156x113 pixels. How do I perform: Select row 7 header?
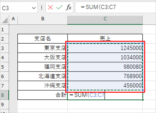(x=4, y=86)
